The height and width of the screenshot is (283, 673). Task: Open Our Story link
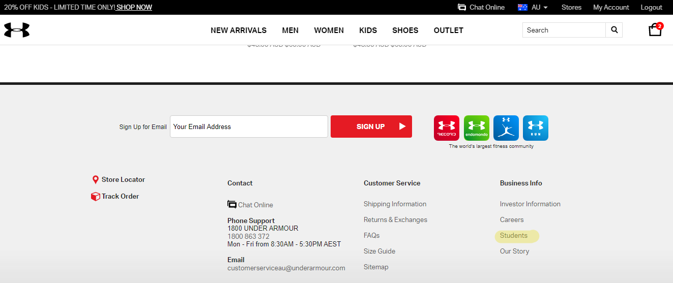tap(514, 251)
